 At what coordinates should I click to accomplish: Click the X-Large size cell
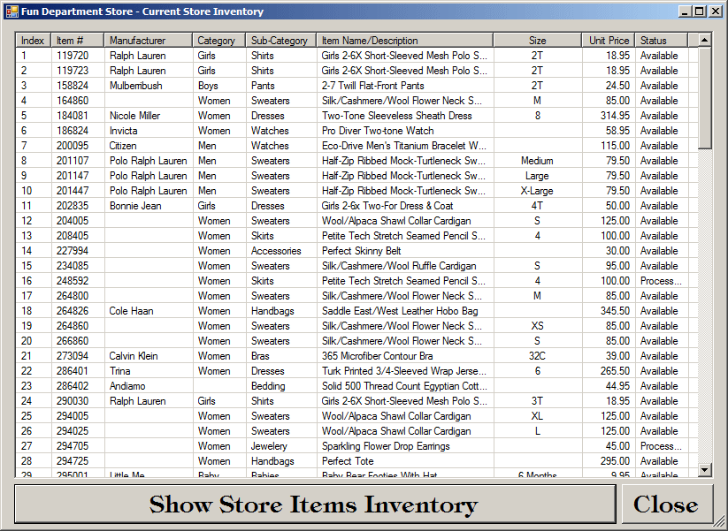click(x=537, y=191)
